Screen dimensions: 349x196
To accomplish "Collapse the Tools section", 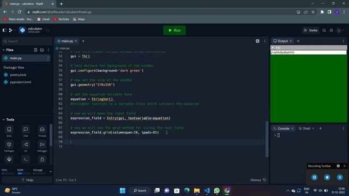I will 4,120.
